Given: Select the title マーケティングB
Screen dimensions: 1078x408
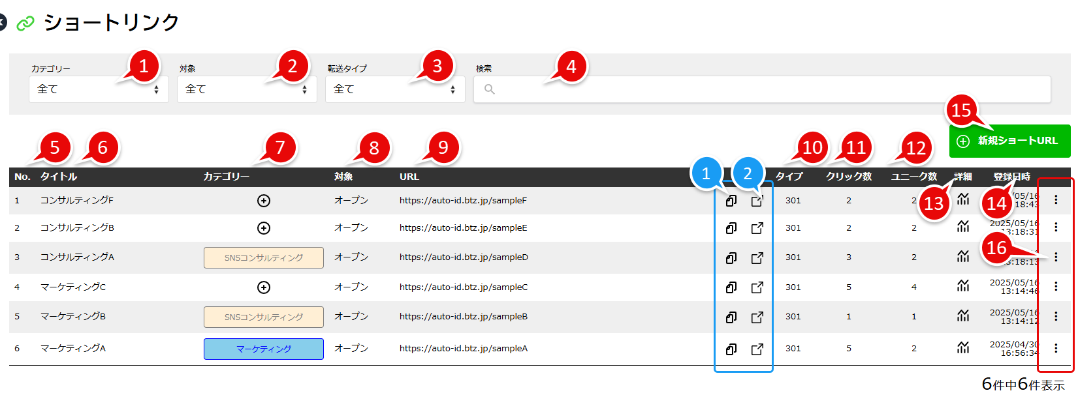Looking at the screenshot, I should point(73,316).
